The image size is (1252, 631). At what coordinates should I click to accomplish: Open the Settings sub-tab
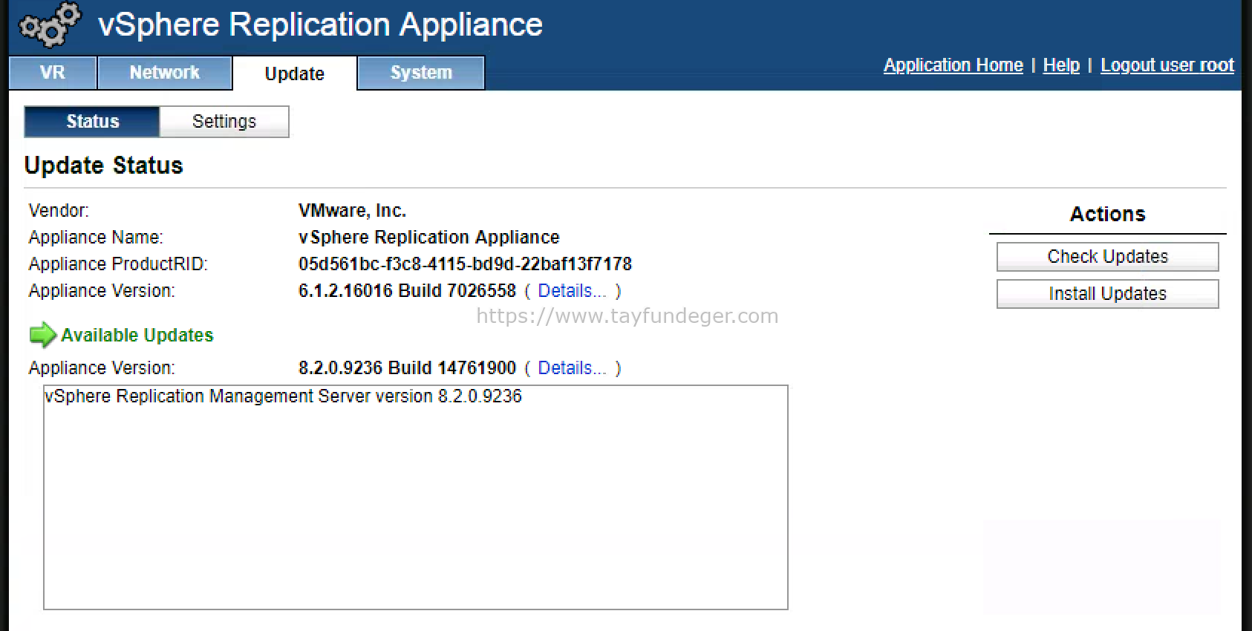pos(224,122)
